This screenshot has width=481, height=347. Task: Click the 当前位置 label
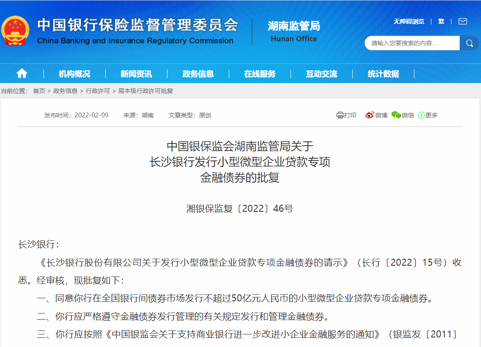14,91
